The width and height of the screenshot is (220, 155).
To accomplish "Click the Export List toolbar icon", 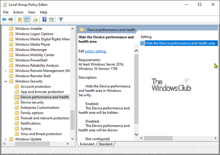I will [36, 19].
